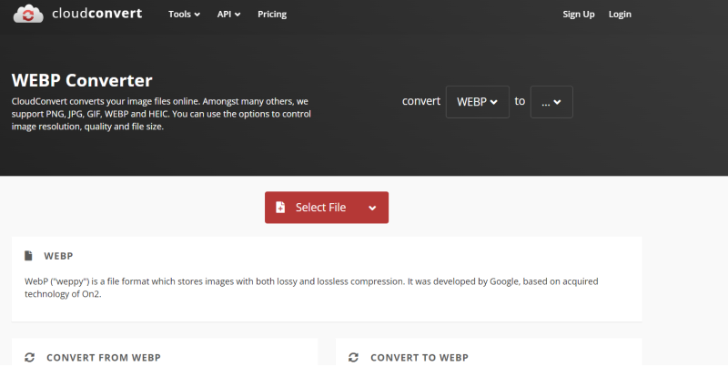Click the 'convert' label before WEBP dropdown
Viewport: 728px width, 367px height.
click(421, 101)
